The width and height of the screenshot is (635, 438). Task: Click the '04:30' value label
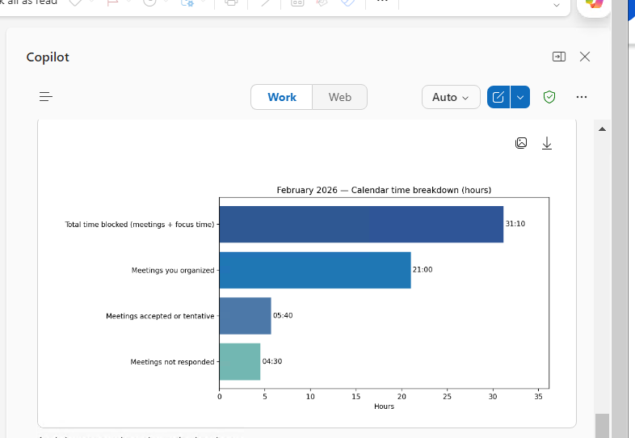[272, 361]
